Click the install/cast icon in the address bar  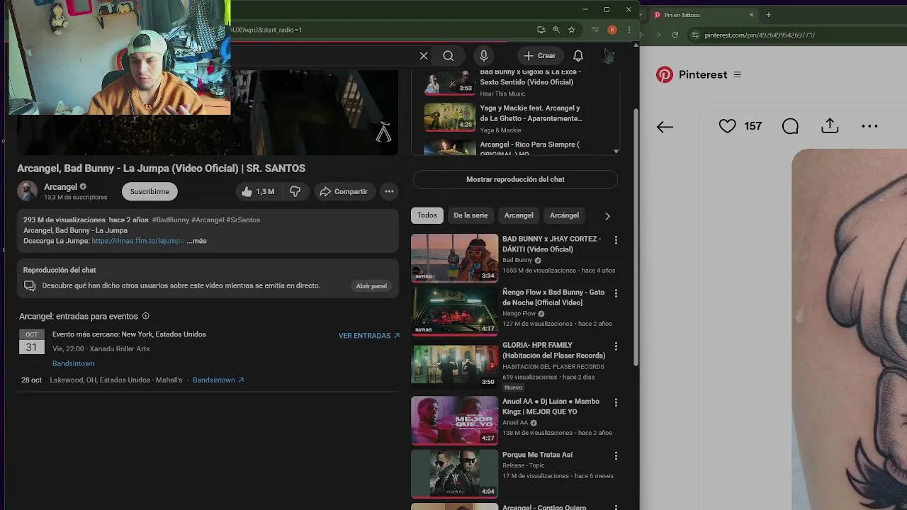pos(541,30)
